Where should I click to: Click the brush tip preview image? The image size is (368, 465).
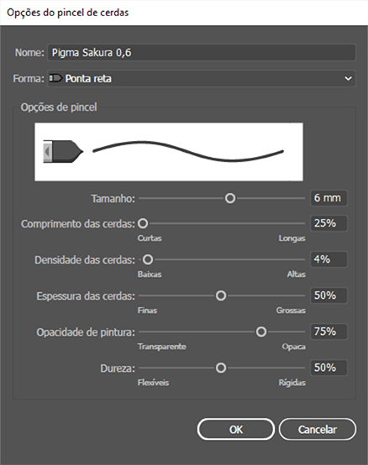pos(63,152)
